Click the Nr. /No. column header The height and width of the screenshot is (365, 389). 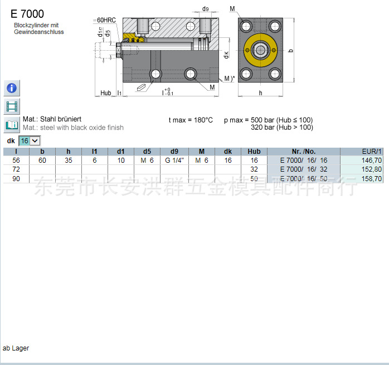point(303,152)
